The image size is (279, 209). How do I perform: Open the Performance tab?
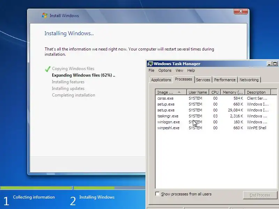tap(225, 80)
